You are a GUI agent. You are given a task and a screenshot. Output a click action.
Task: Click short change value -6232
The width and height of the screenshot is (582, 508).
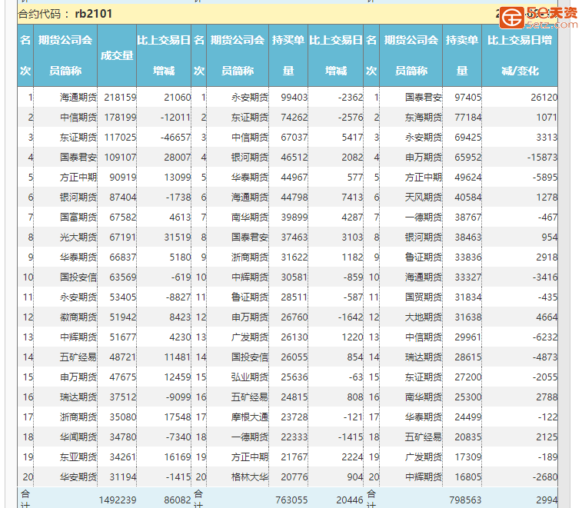545,337
